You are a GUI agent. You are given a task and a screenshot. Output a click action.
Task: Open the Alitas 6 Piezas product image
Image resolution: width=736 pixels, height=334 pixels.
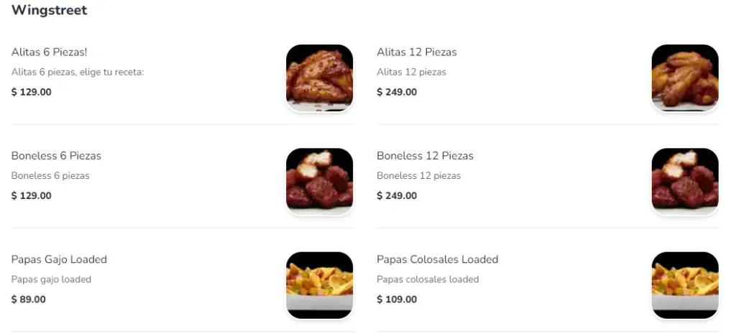[319, 78]
